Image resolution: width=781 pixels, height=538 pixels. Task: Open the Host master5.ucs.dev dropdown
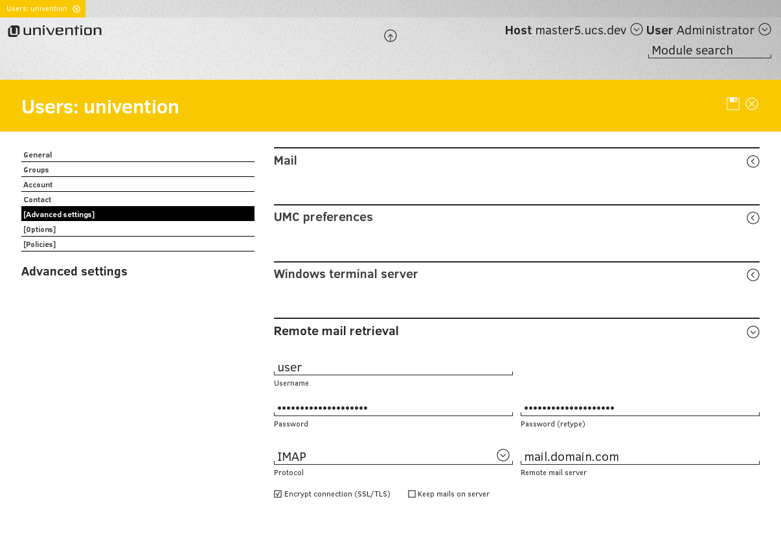tap(637, 29)
